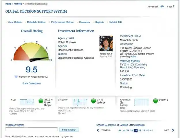180x138 pixels.
Task: Click the Show Calculations link
Action: tap(32, 83)
